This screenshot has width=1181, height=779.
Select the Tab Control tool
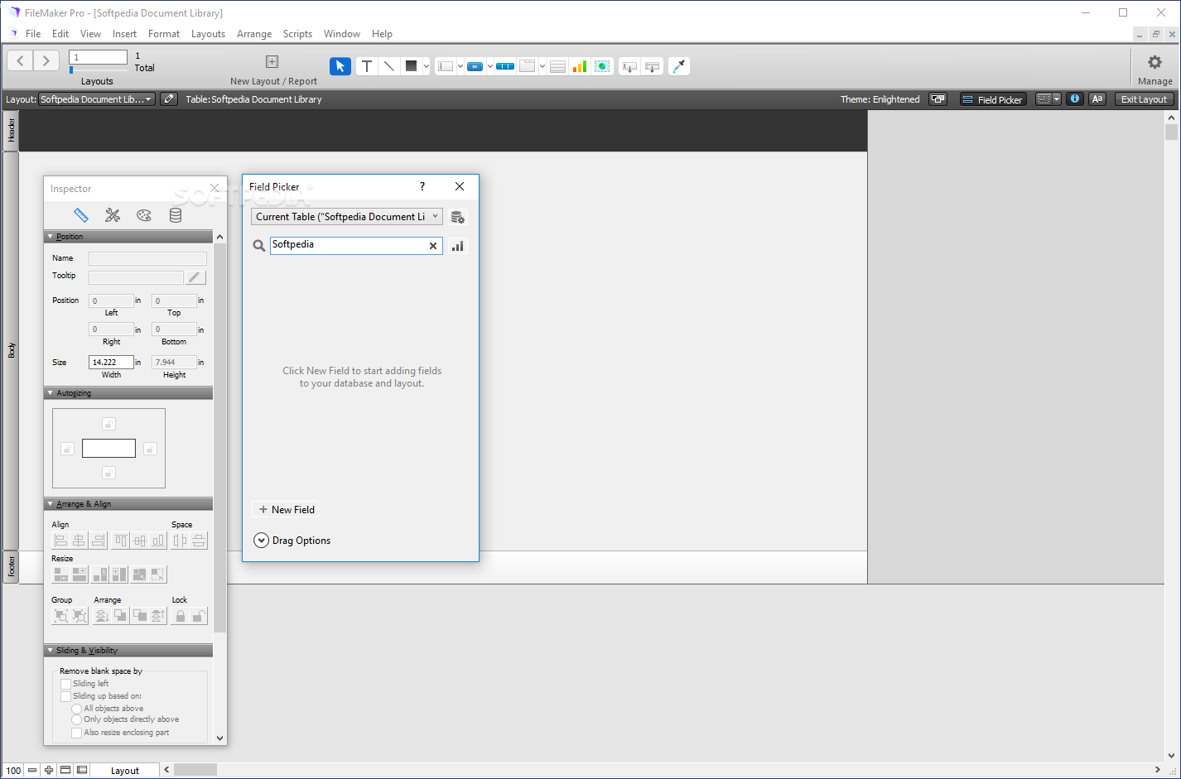[528, 66]
